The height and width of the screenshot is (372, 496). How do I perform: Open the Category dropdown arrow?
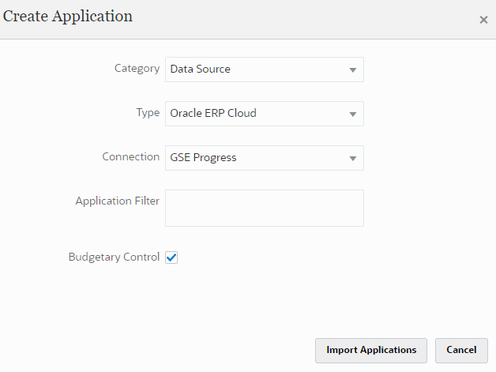(x=353, y=70)
